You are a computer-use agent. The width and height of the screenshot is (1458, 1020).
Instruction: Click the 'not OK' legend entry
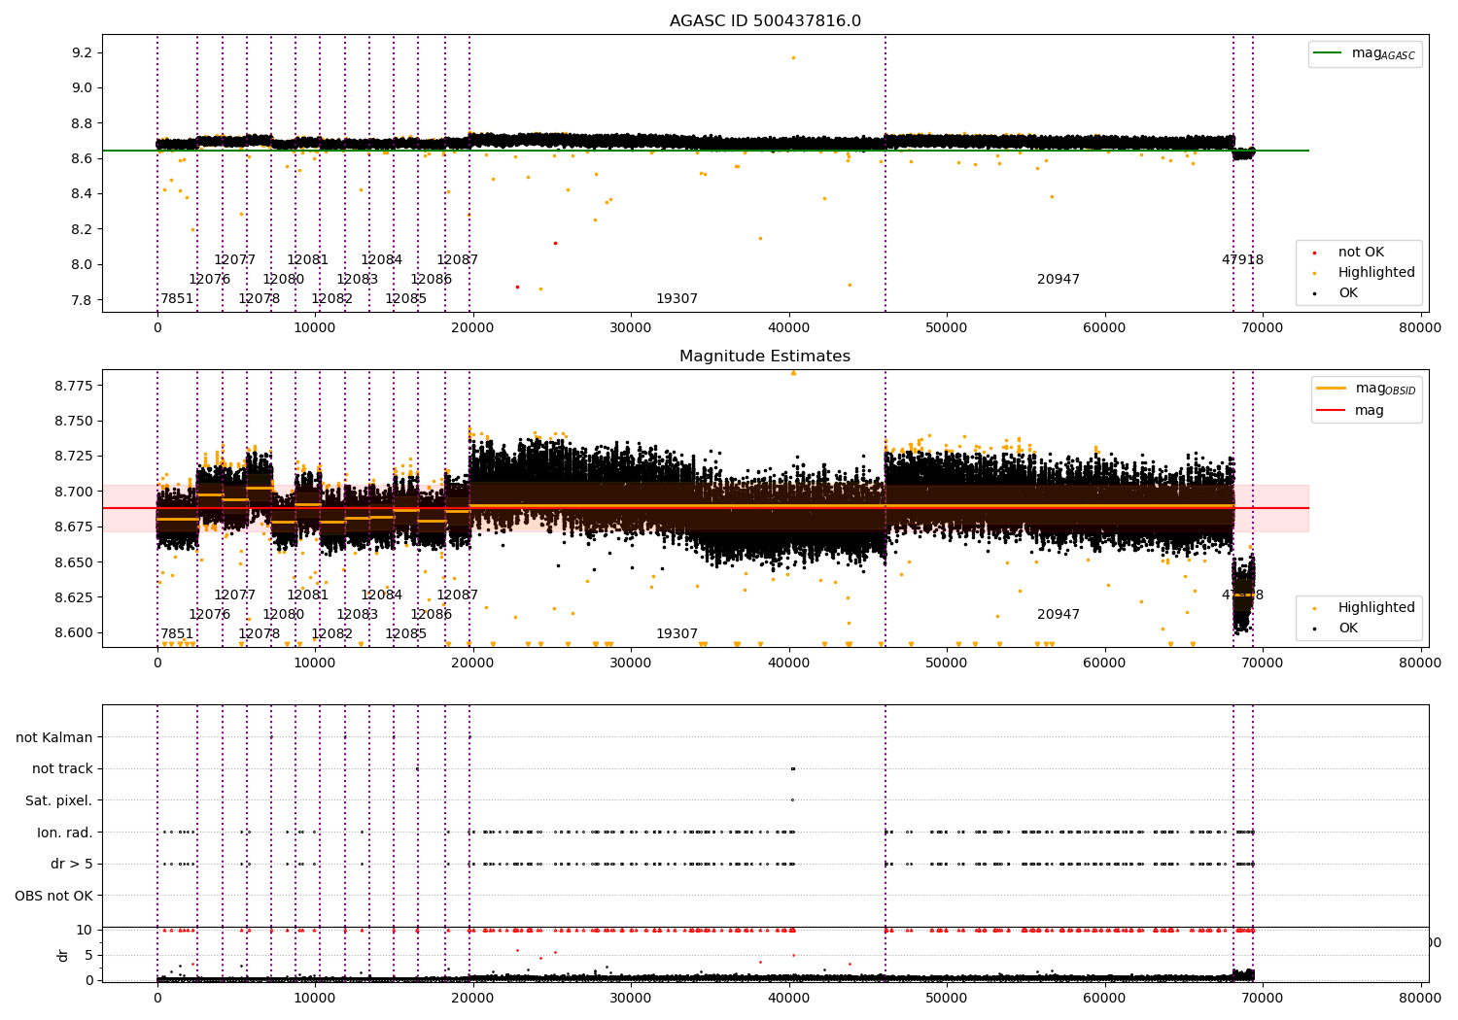click(1361, 253)
